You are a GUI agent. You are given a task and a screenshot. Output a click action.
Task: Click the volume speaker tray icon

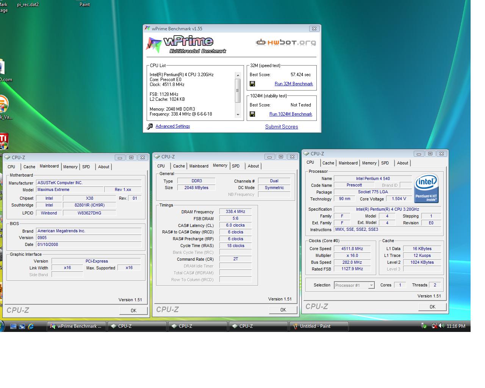click(442, 326)
